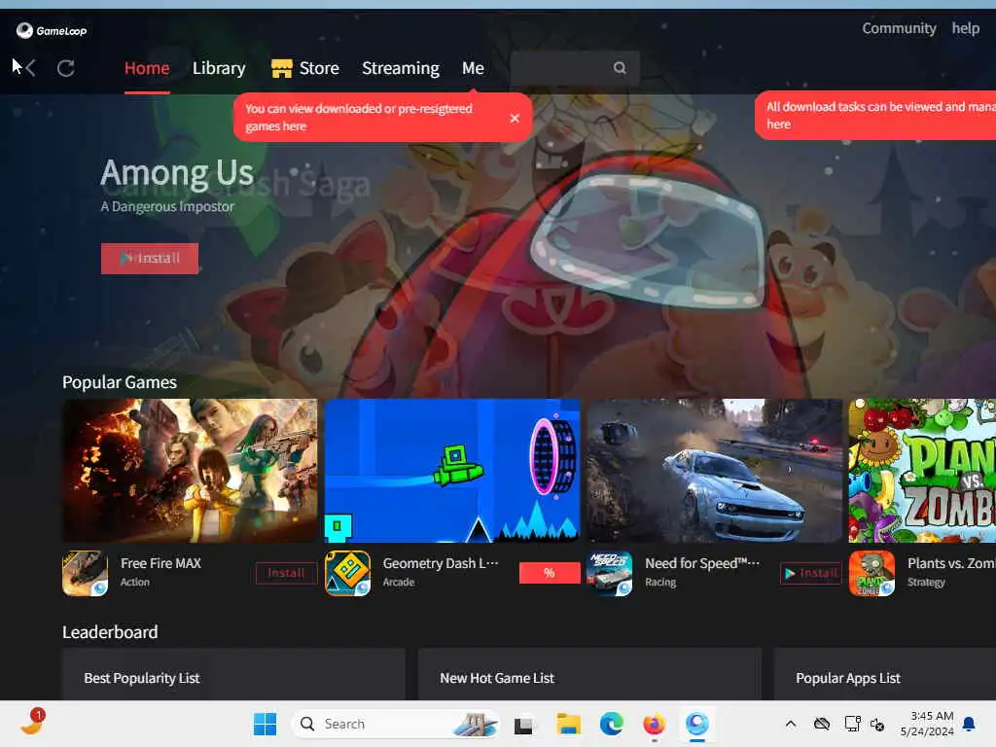Open the taskbar clock and date

(927, 724)
